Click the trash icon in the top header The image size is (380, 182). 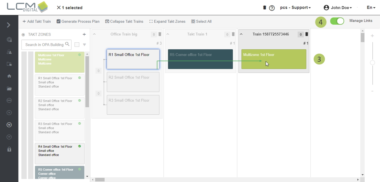click(x=264, y=7)
